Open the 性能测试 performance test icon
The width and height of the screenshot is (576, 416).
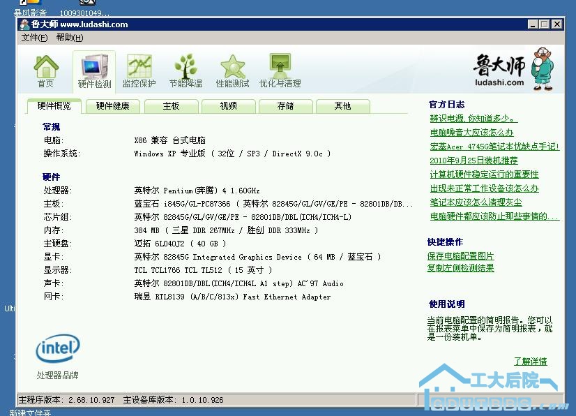[232, 71]
